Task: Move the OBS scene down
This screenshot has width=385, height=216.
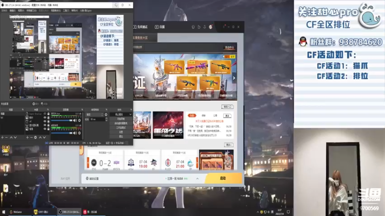Action: coord(15,138)
